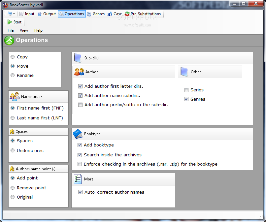This screenshot has height=222, width=266.
Task: Click the Sub-dirs folder icon
Action: 78,58
